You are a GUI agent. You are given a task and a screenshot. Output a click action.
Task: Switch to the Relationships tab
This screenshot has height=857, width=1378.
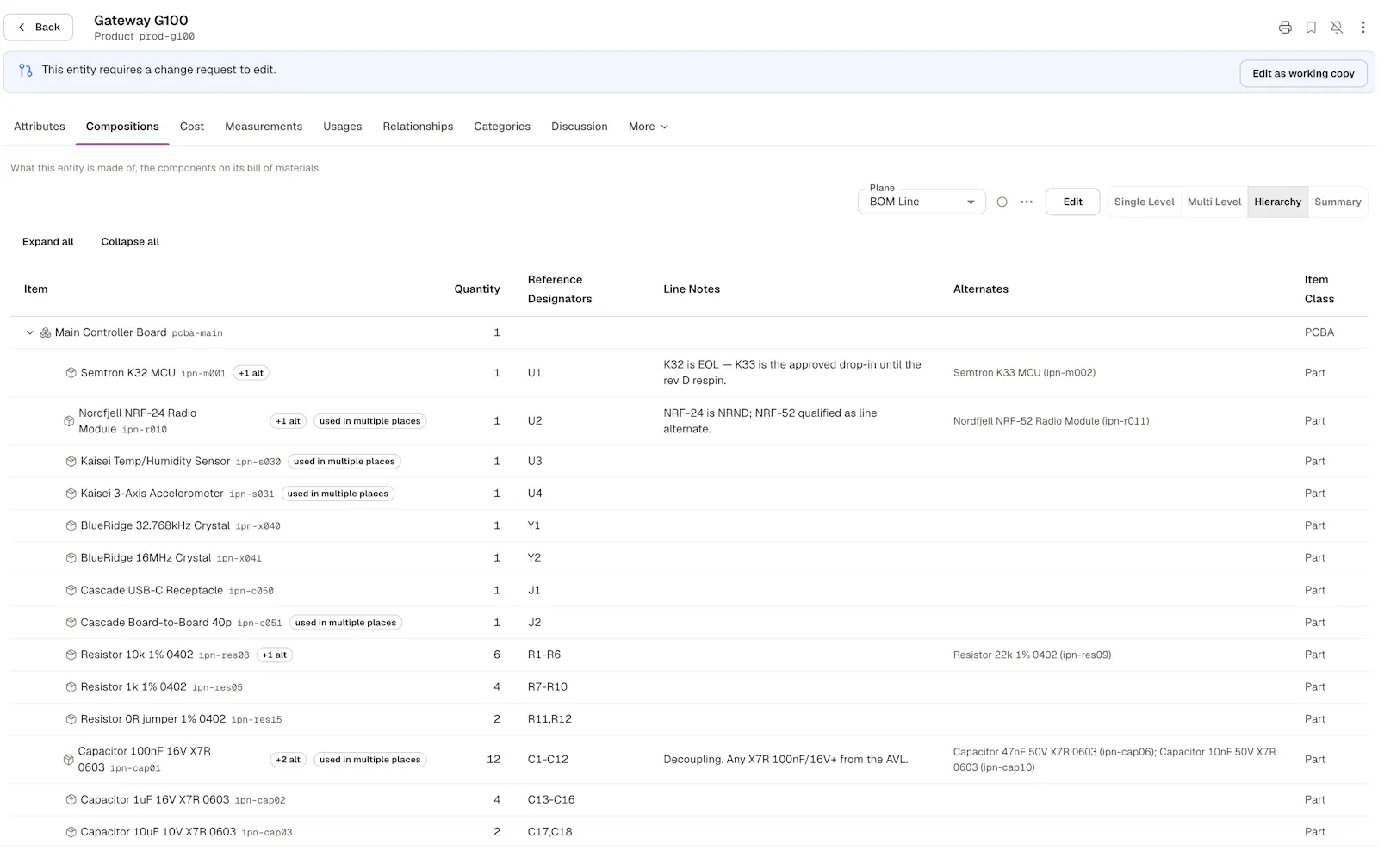pyautogui.click(x=418, y=127)
